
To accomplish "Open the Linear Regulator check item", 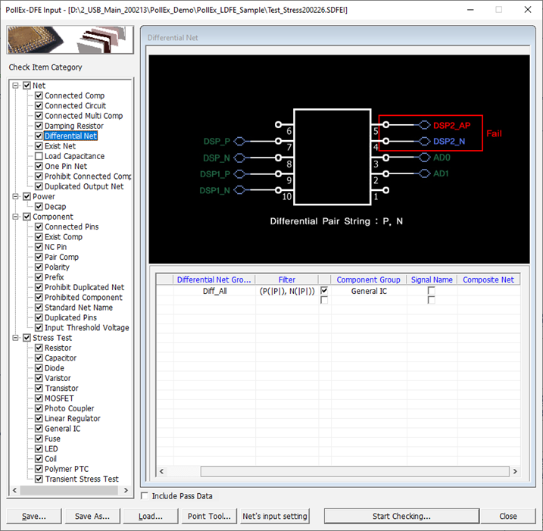I will point(72,419).
